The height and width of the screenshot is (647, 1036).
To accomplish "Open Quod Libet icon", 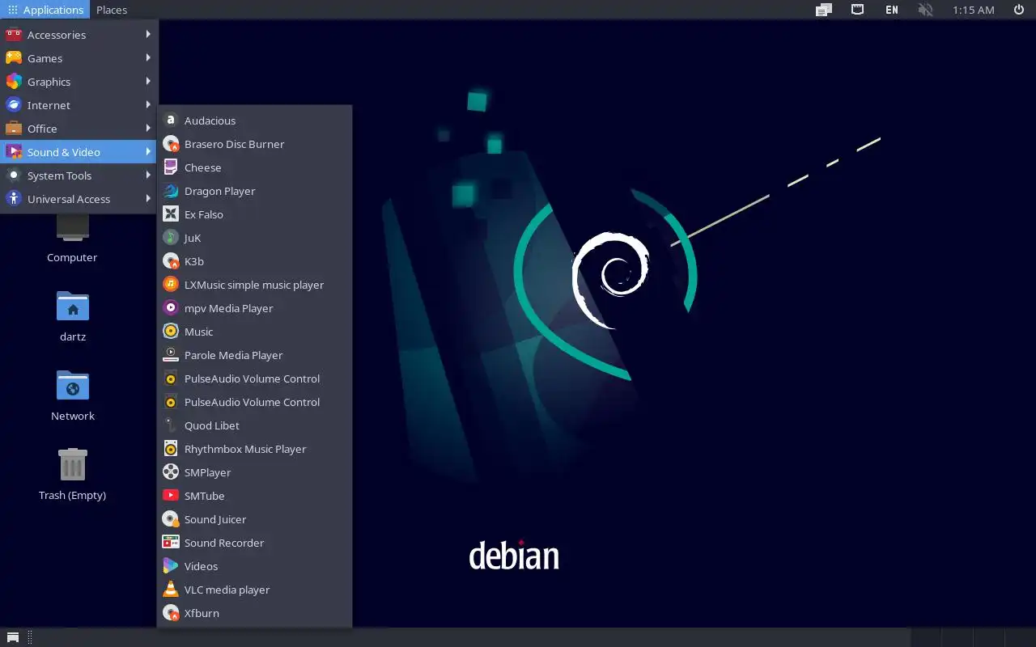I will [x=171, y=425].
